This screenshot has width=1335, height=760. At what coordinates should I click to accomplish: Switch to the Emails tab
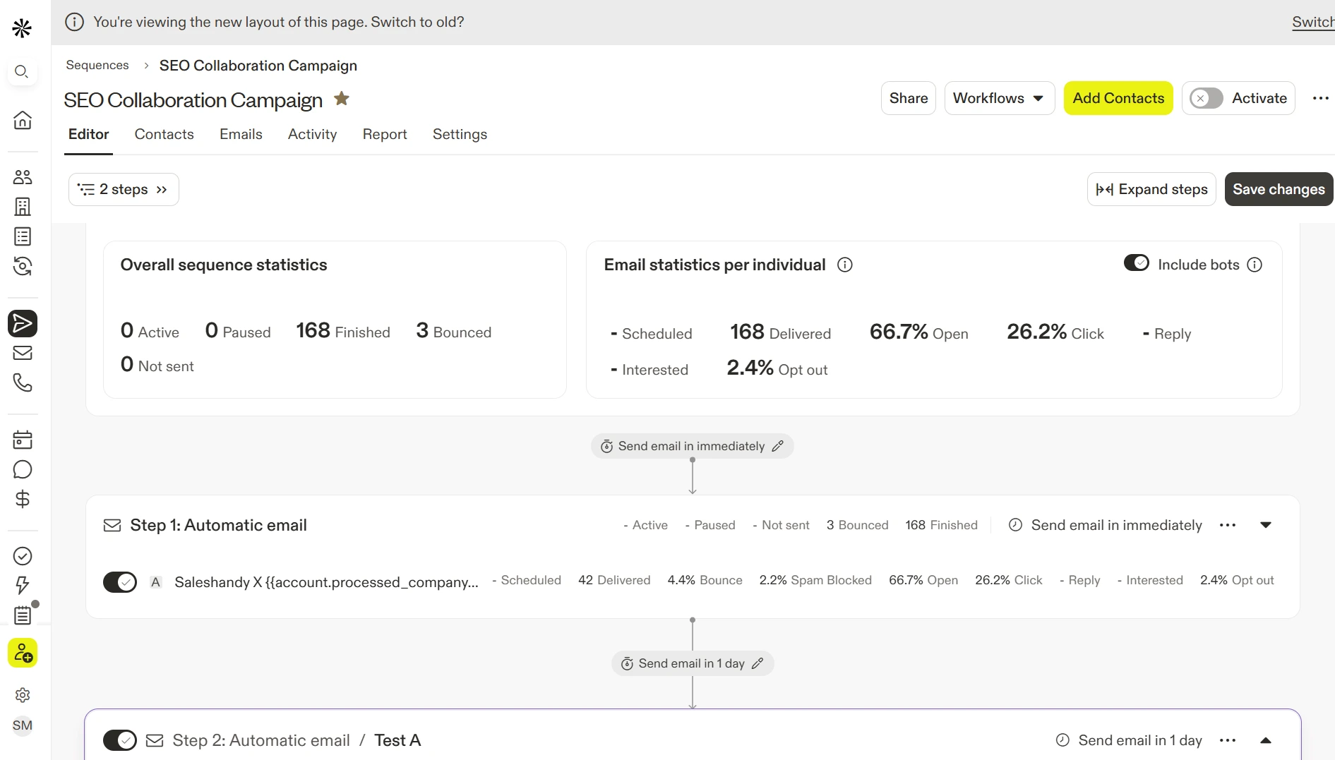pyautogui.click(x=241, y=134)
